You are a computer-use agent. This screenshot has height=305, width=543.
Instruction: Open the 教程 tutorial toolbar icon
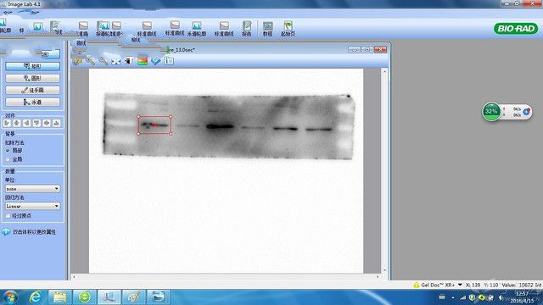267,29
